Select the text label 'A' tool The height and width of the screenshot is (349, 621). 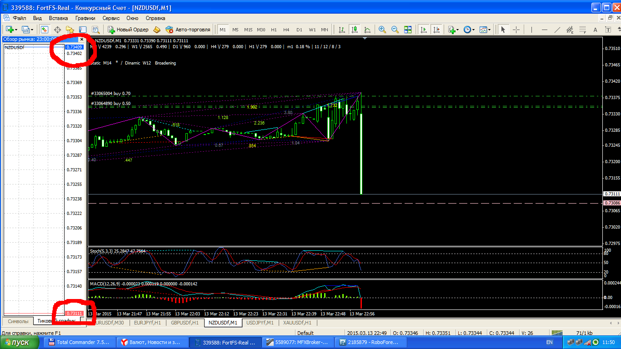(x=596, y=30)
